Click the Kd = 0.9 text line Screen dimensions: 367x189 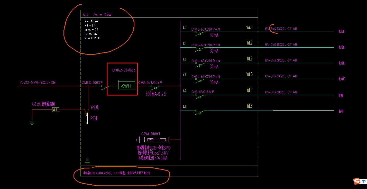[90, 25]
